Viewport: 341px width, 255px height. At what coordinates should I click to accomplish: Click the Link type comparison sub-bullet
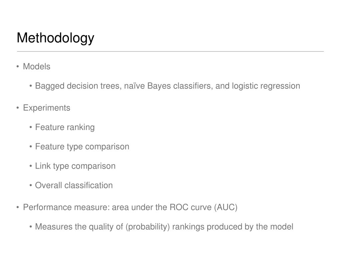(x=75, y=166)
